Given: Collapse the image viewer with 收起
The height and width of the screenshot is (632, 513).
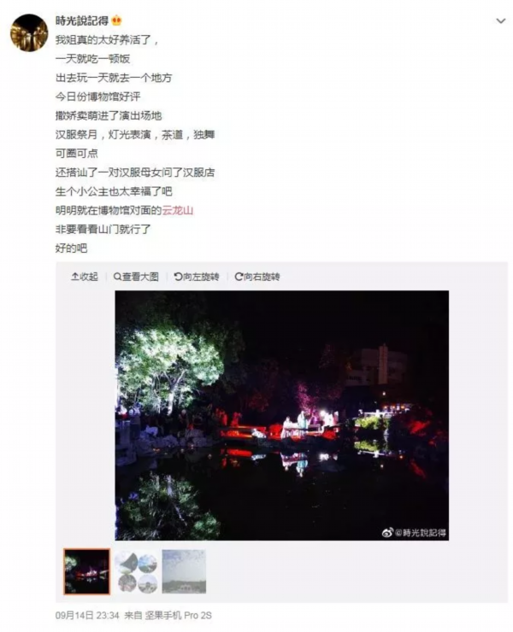Looking at the screenshot, I should (x=85, y=277).
